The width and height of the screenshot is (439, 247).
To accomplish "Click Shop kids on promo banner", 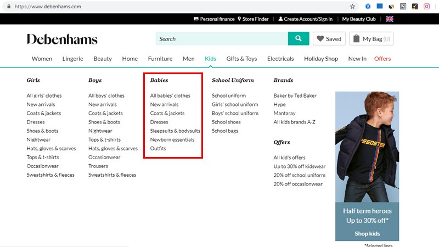I will point(367,233).
